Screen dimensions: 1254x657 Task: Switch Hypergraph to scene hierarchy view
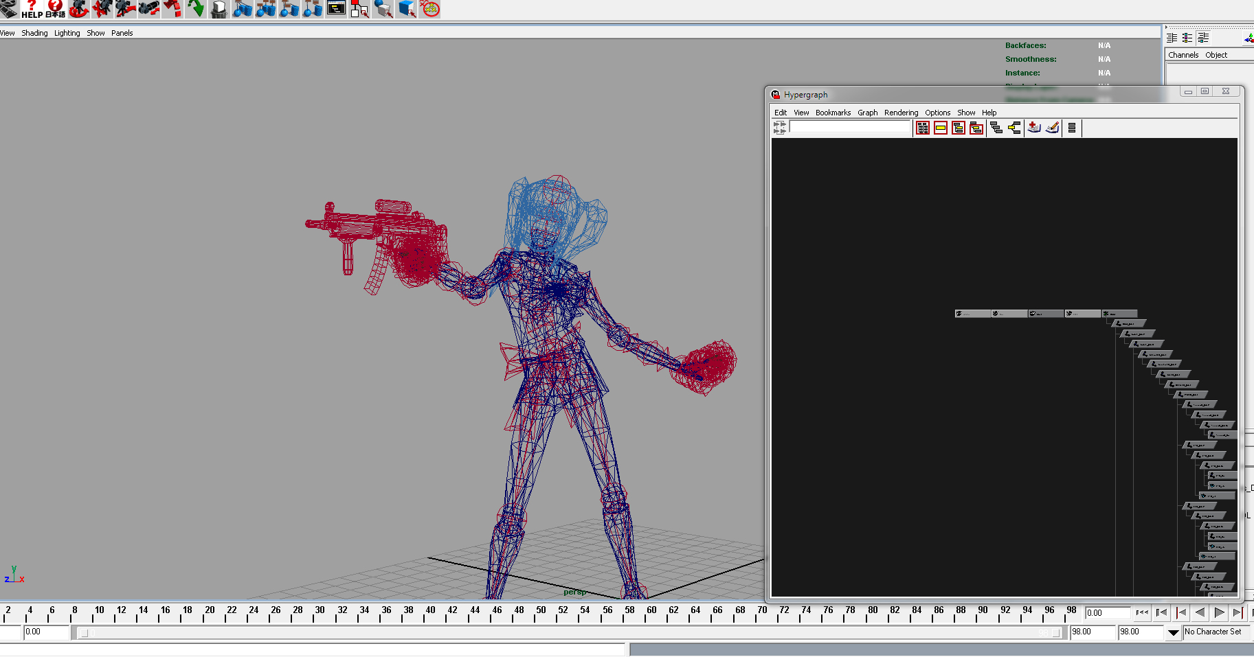pyautogui.click(x=996, y=128)
